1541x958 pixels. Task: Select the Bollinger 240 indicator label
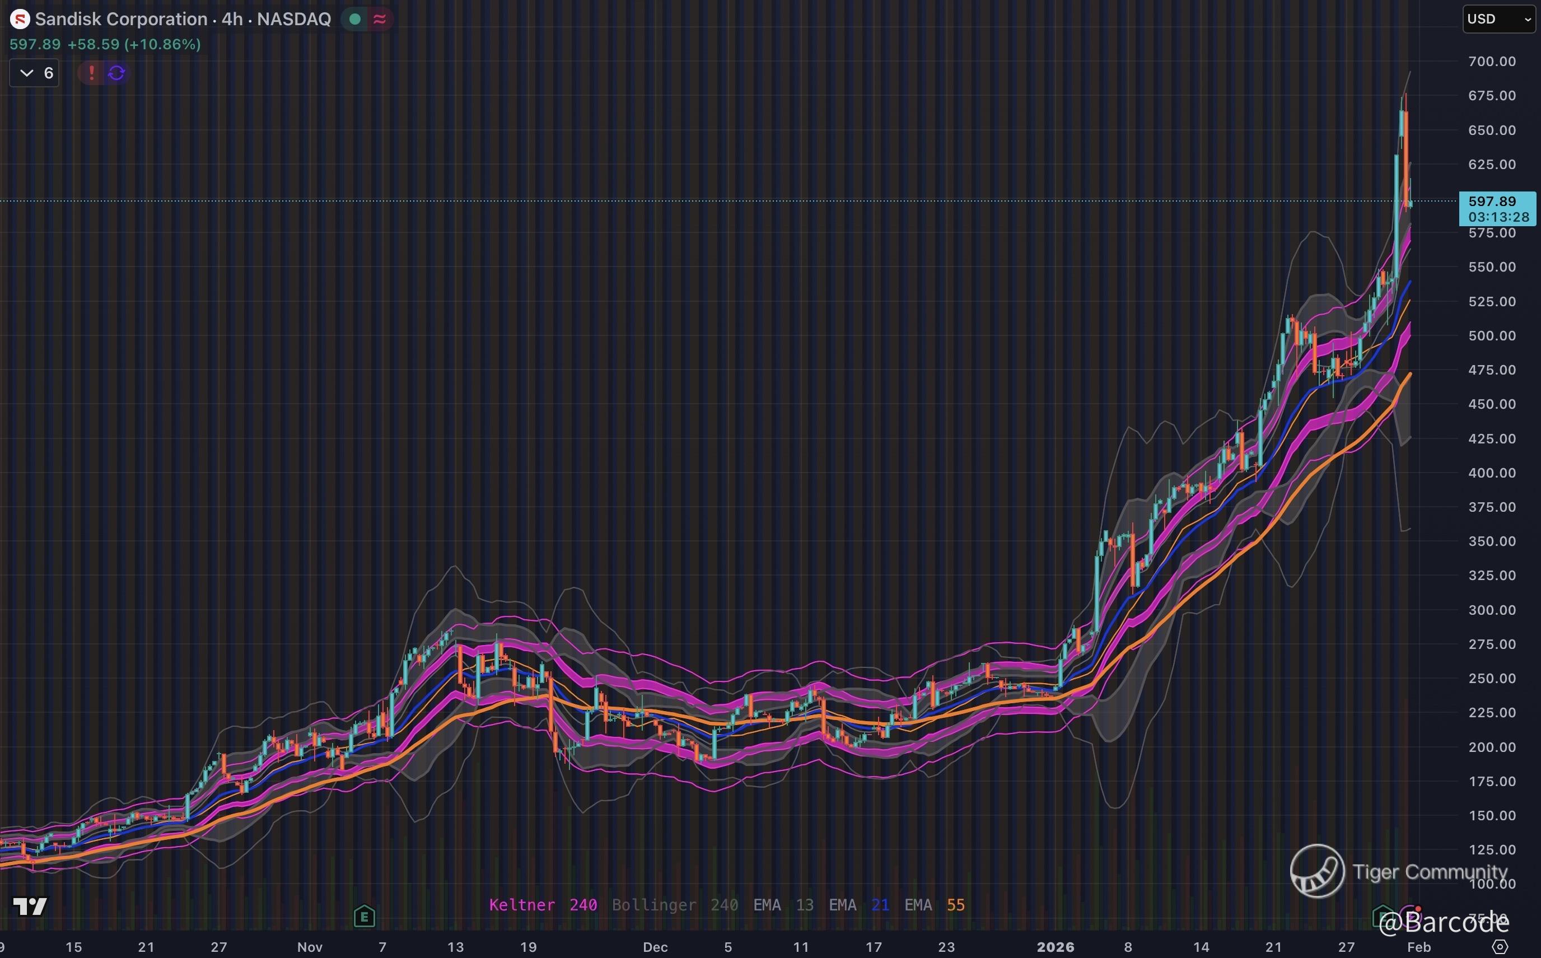click(674, 905)
